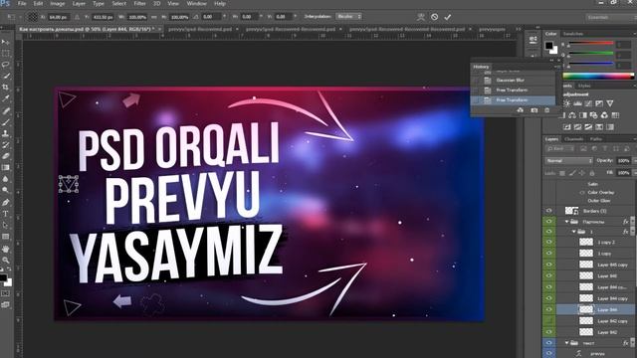This screenshot has height=358, width=637.
Task: Collapse the текст layer group
Action: point(567,343)
